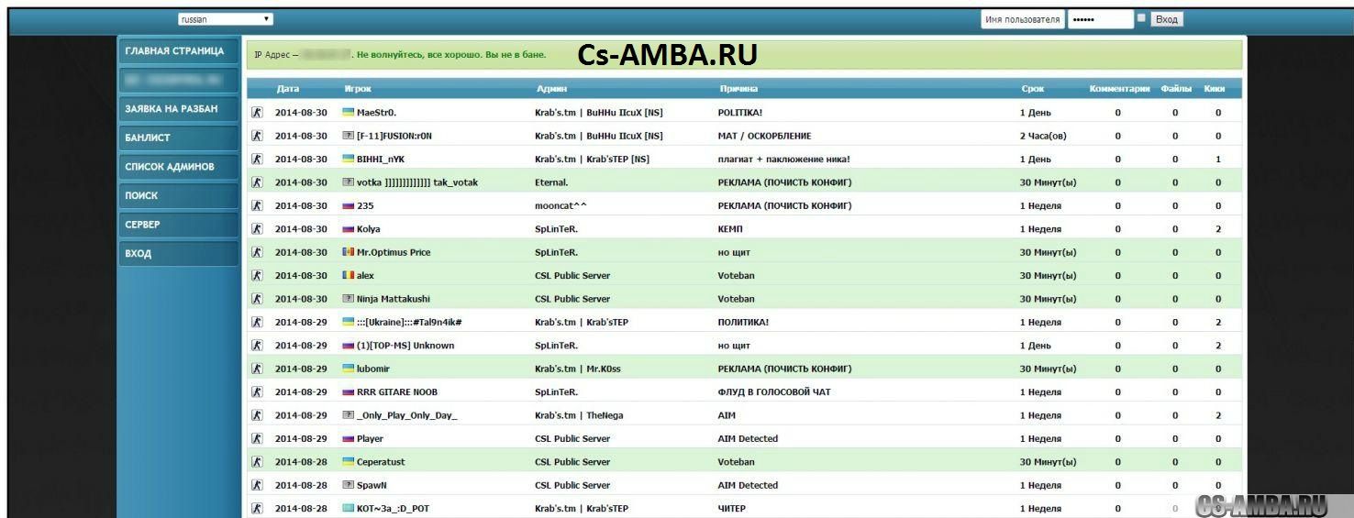Click game icon in BIHHI_nYK row
Viewport: 1354px width, 518px height.
pyautogui.click(x=258, y=159)
